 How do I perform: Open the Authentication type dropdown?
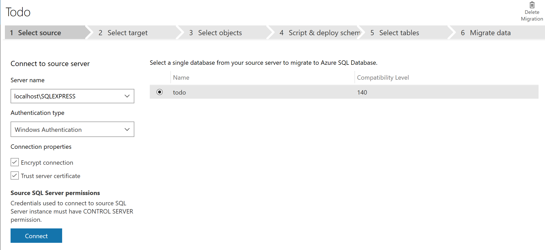72,129
